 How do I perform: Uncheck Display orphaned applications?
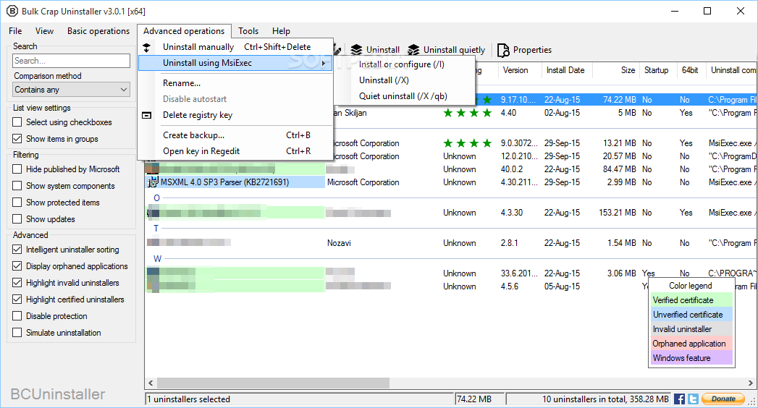(17, 266)
